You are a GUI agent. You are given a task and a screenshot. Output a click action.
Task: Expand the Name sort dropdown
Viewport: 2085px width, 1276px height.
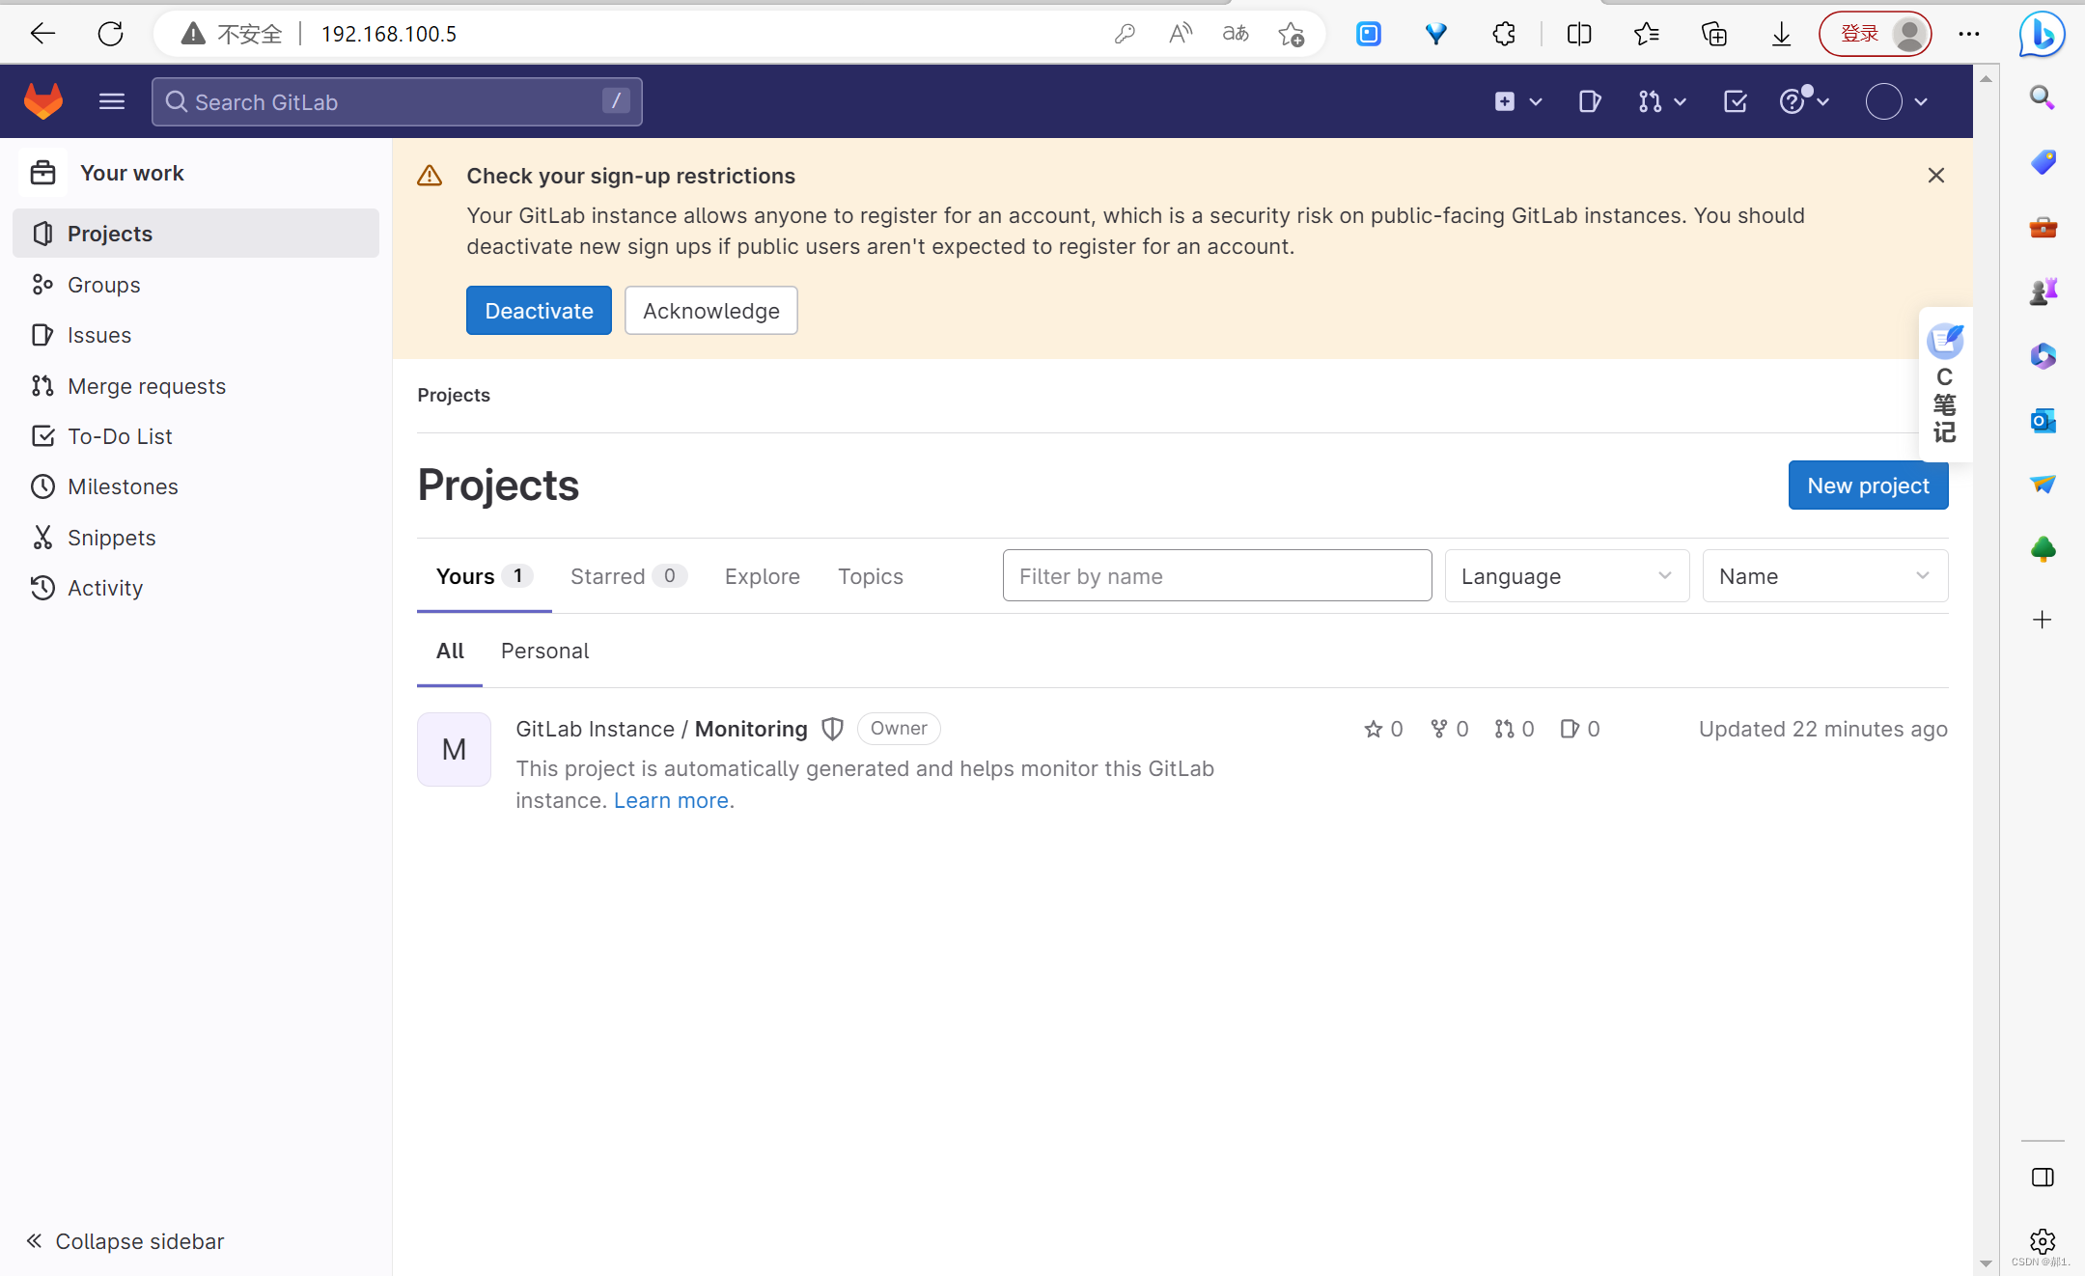(x=1823, y=576)
